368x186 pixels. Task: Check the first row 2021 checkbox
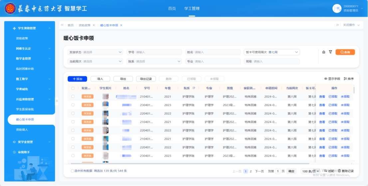pyautogui.click(x=73, y=96)
